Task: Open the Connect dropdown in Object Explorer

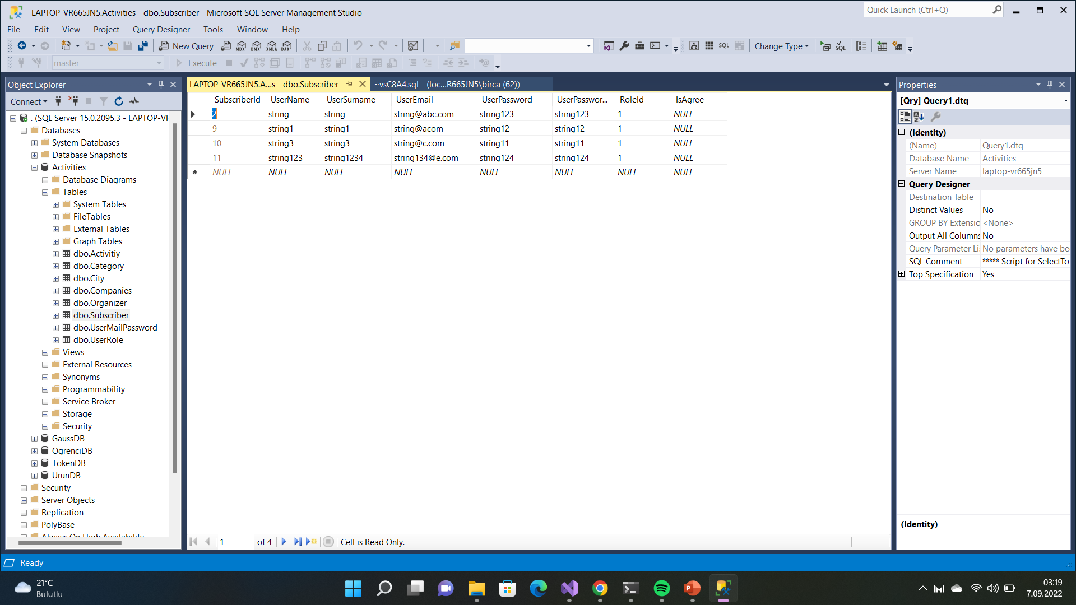Action: (29, 101)
